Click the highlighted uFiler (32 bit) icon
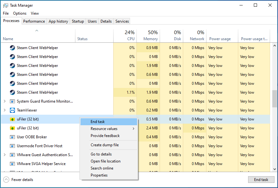 point(12,119)
